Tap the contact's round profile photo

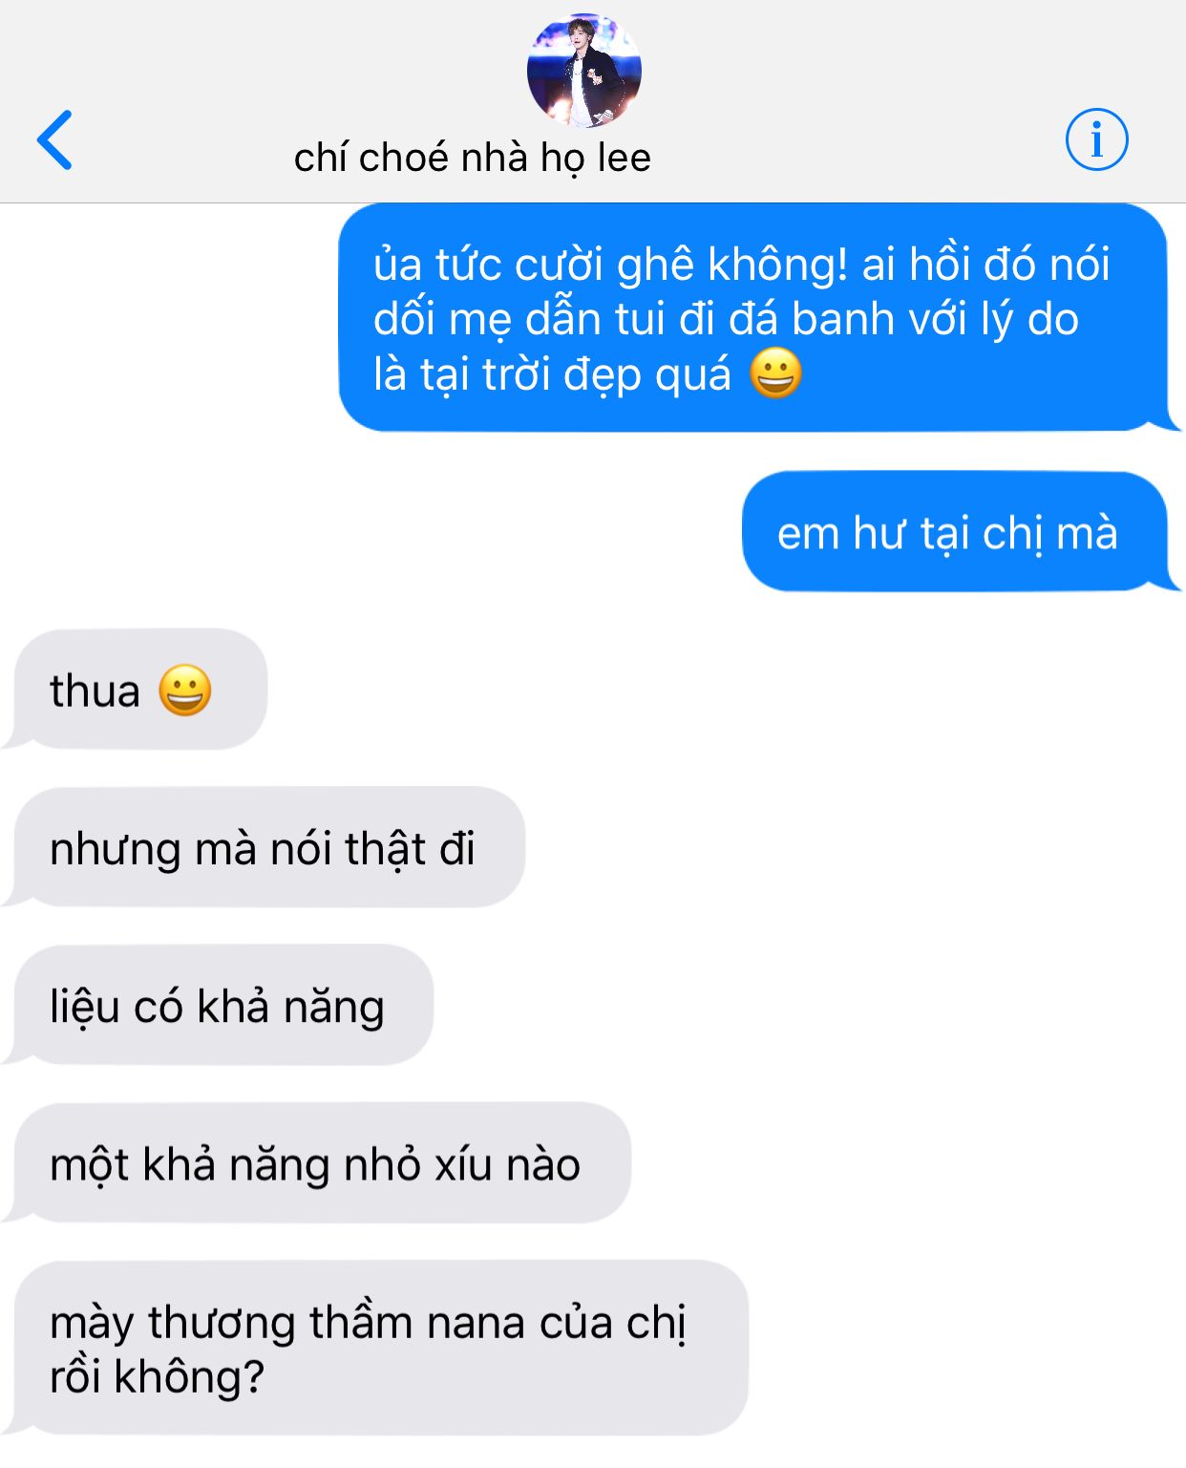583,70
